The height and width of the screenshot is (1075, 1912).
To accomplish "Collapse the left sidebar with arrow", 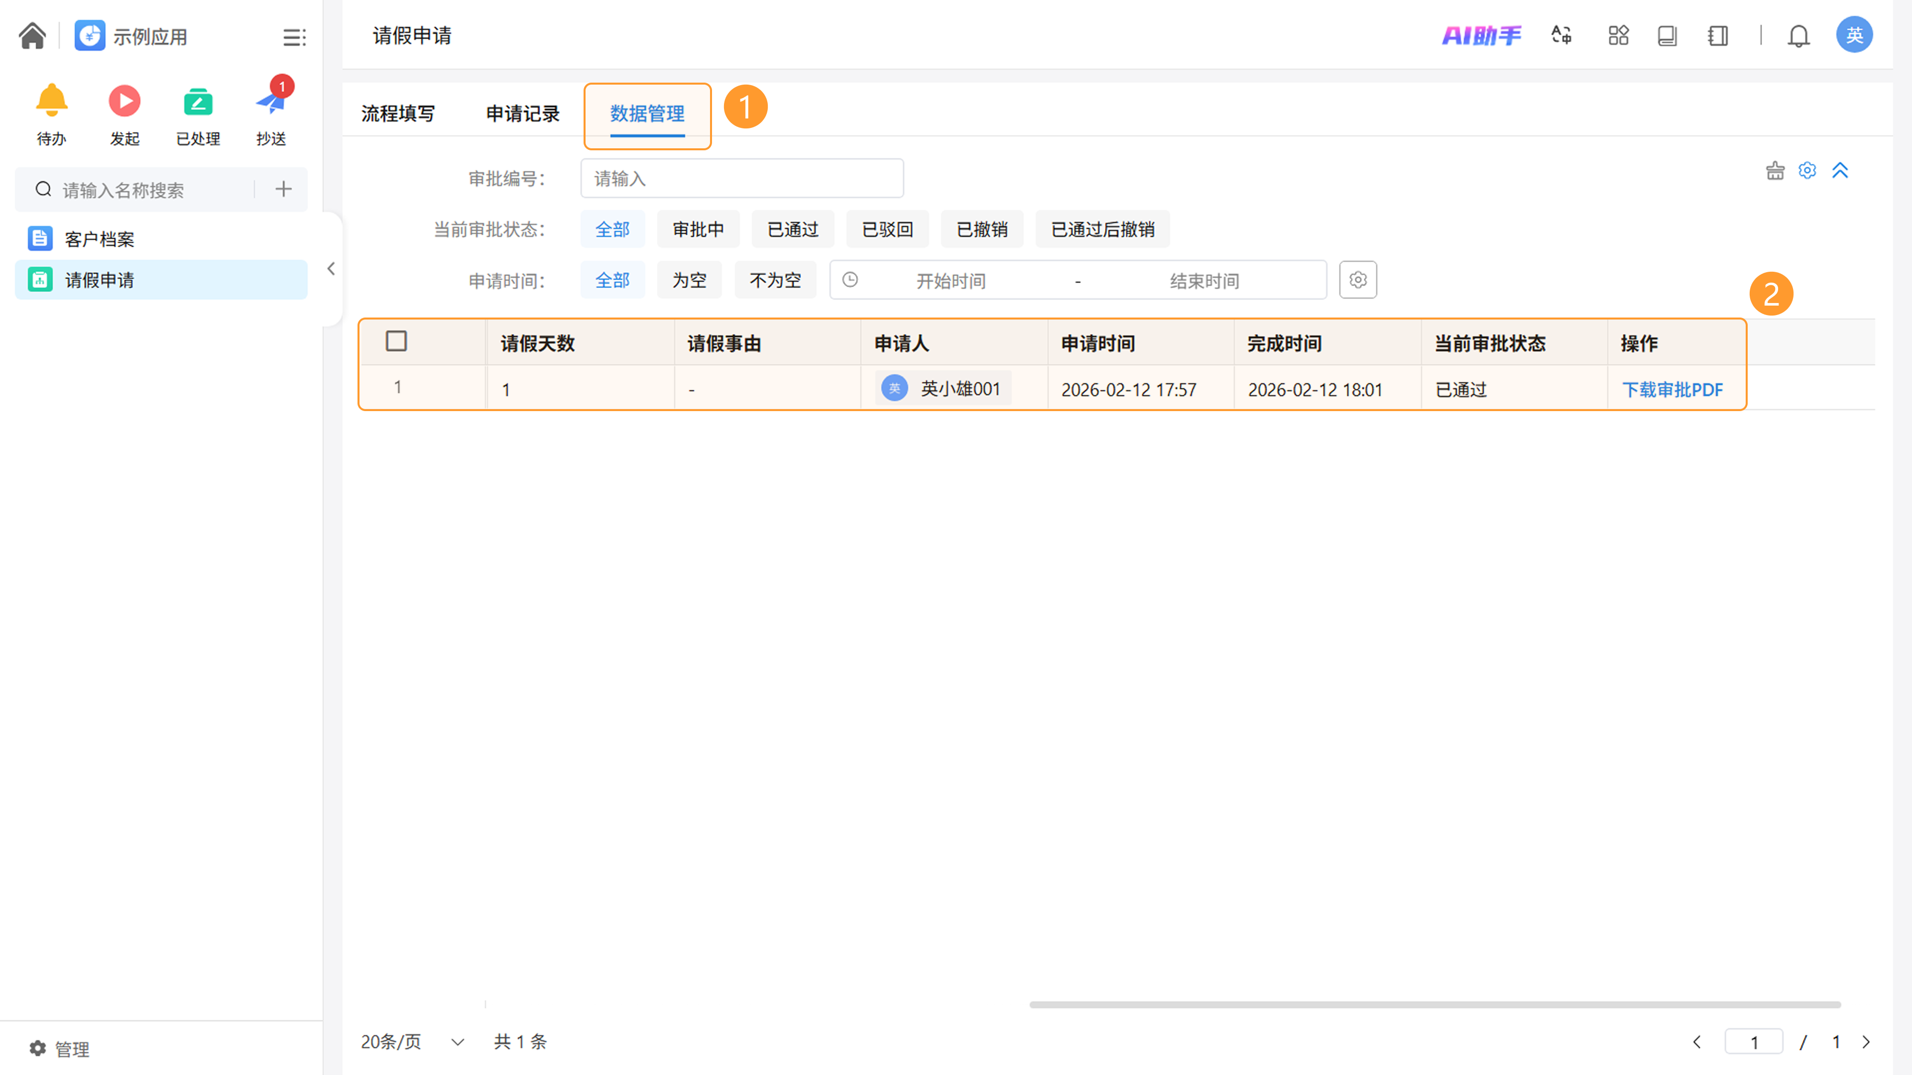I will click(x=331, y=269).
